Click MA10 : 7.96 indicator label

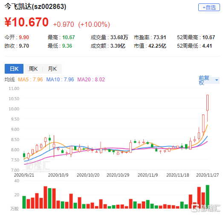pyautogui.click(x=60, y=80)
